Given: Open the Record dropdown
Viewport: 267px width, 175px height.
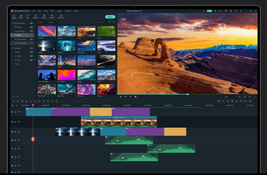Looking at the screenshot, I should click(52, 22).
